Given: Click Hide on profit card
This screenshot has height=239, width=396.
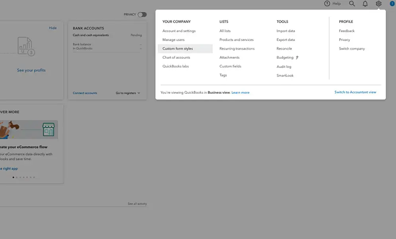Looking at the screenshot, I should click(53, 28).
